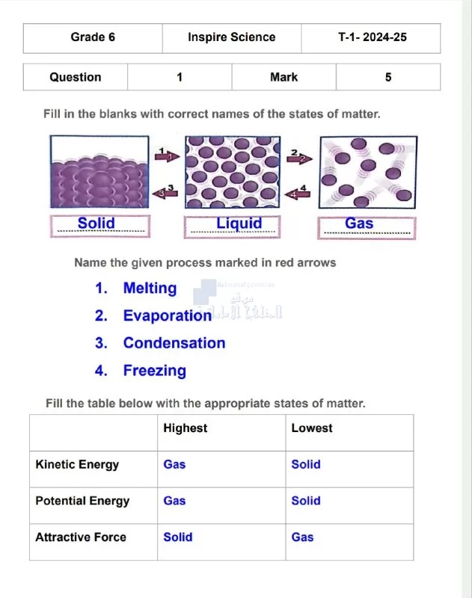Click the Condensation answer text
This screenshot has height=598, width=472.
tap(174, 343)
